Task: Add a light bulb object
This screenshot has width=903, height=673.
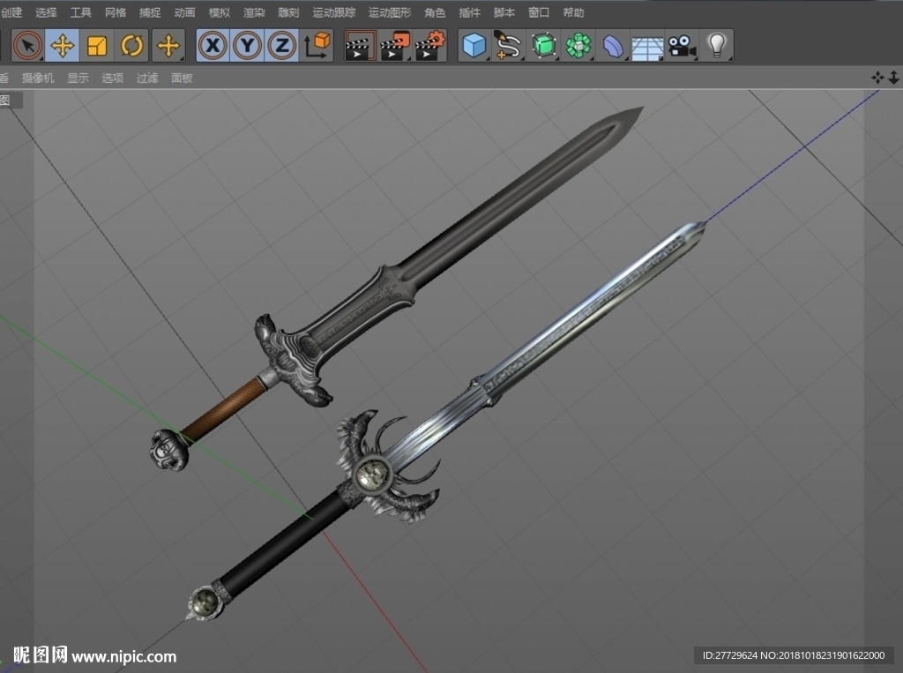Action: pos(717,46)
